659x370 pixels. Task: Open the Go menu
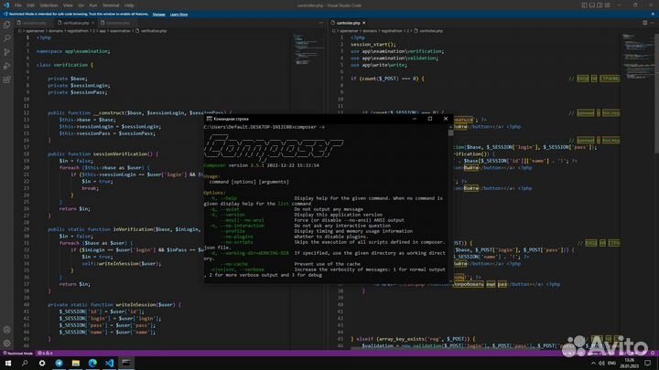click(x=81, y=5)
